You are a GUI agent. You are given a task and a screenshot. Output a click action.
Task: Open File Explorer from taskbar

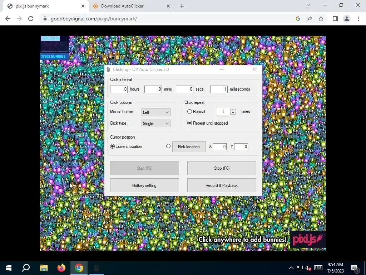44,268
